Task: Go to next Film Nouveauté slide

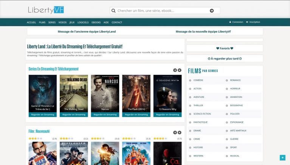Action: 180,132
